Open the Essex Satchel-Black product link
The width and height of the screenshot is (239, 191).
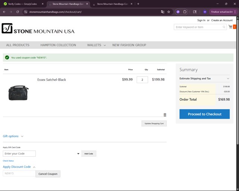[52, 80]
